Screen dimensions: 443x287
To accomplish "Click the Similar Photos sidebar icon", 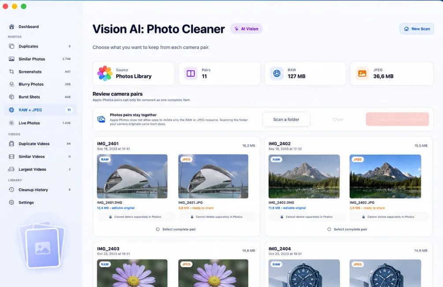I will [x=11, y=59].
